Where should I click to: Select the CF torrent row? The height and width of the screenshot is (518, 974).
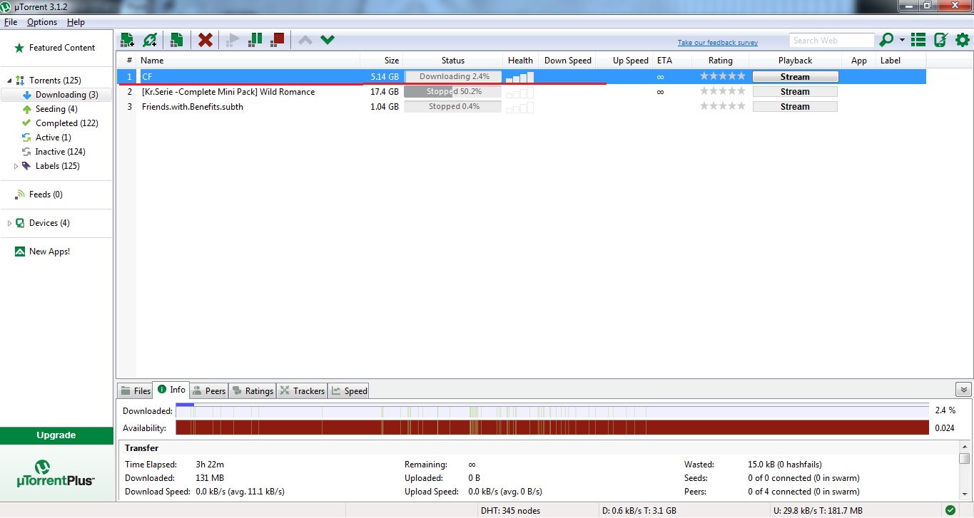pyautogui.click(x=522, y=77)
